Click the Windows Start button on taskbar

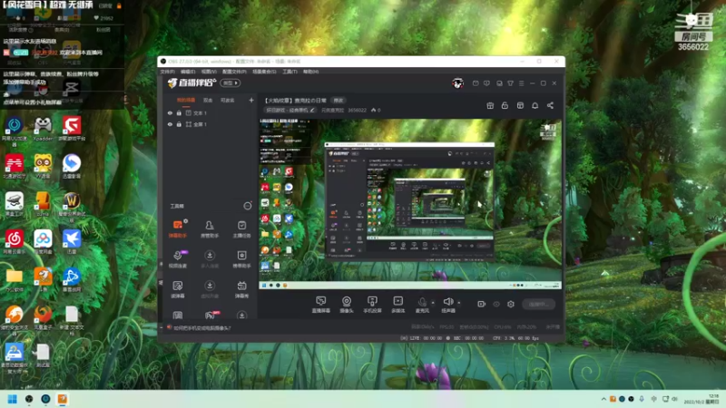pos(13,399)
